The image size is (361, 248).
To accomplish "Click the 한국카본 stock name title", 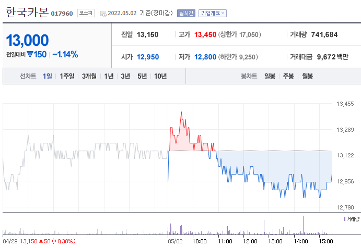I will click(x=27, y=12).
